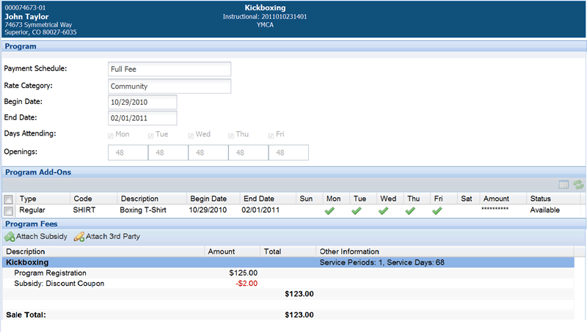The width and height of the screenshot is (587, 332).
Task: Click the Openings box under Thu
Action: pyautogui.click(x=248, y=152)
